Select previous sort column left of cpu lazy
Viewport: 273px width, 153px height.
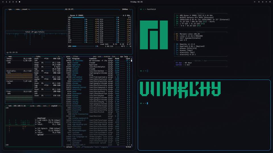119,57
